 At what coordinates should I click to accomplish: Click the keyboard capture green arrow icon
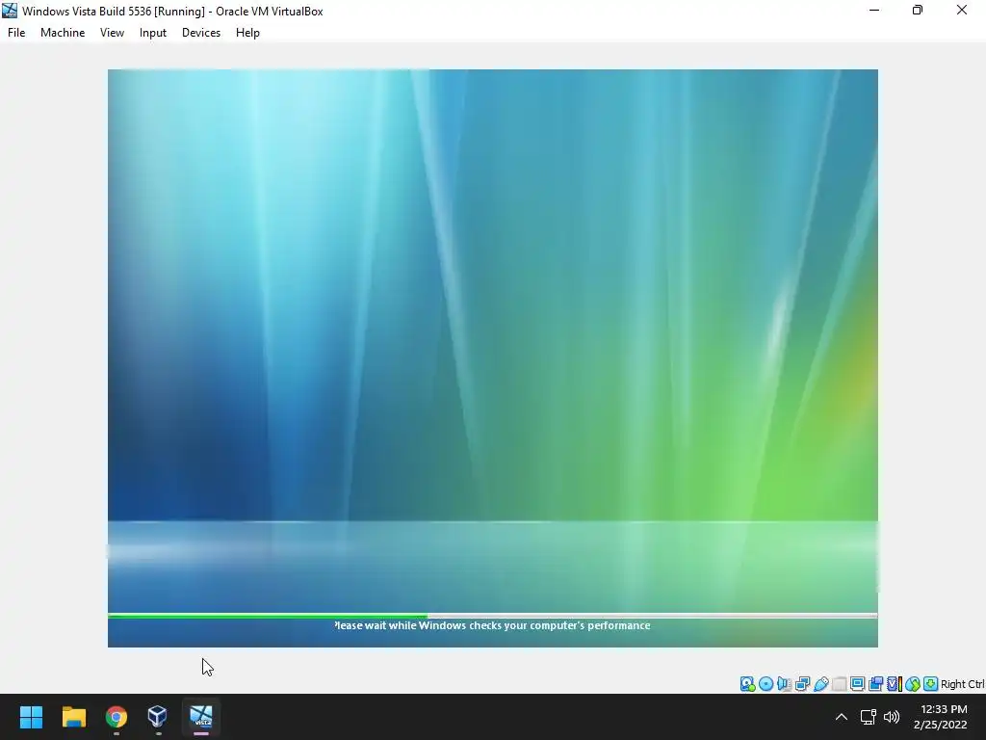click(931, 684)
